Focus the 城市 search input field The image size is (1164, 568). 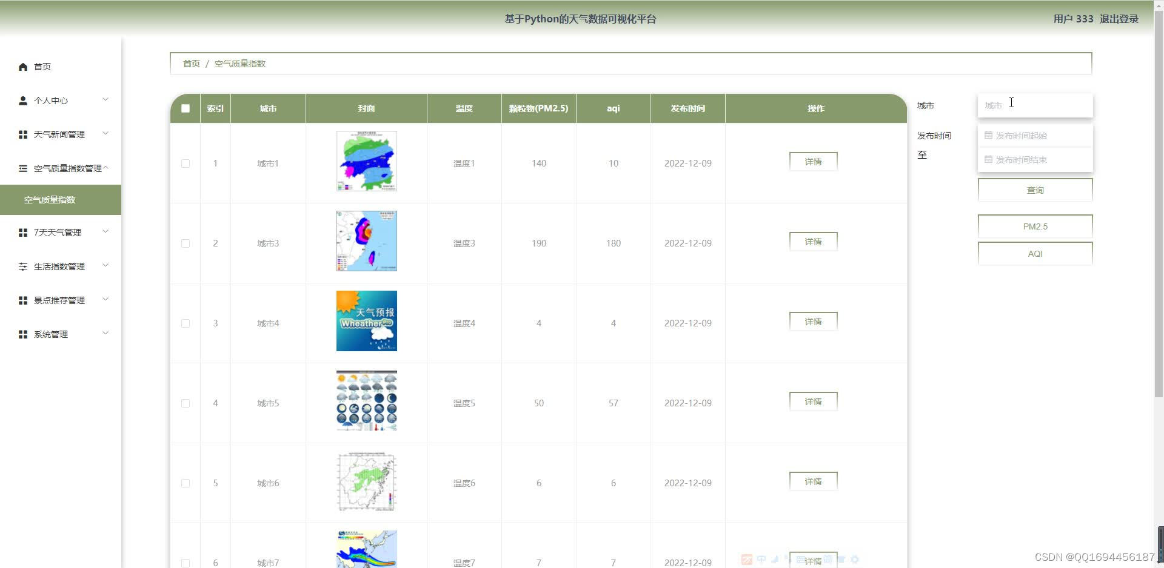(x=1035, y=105)
